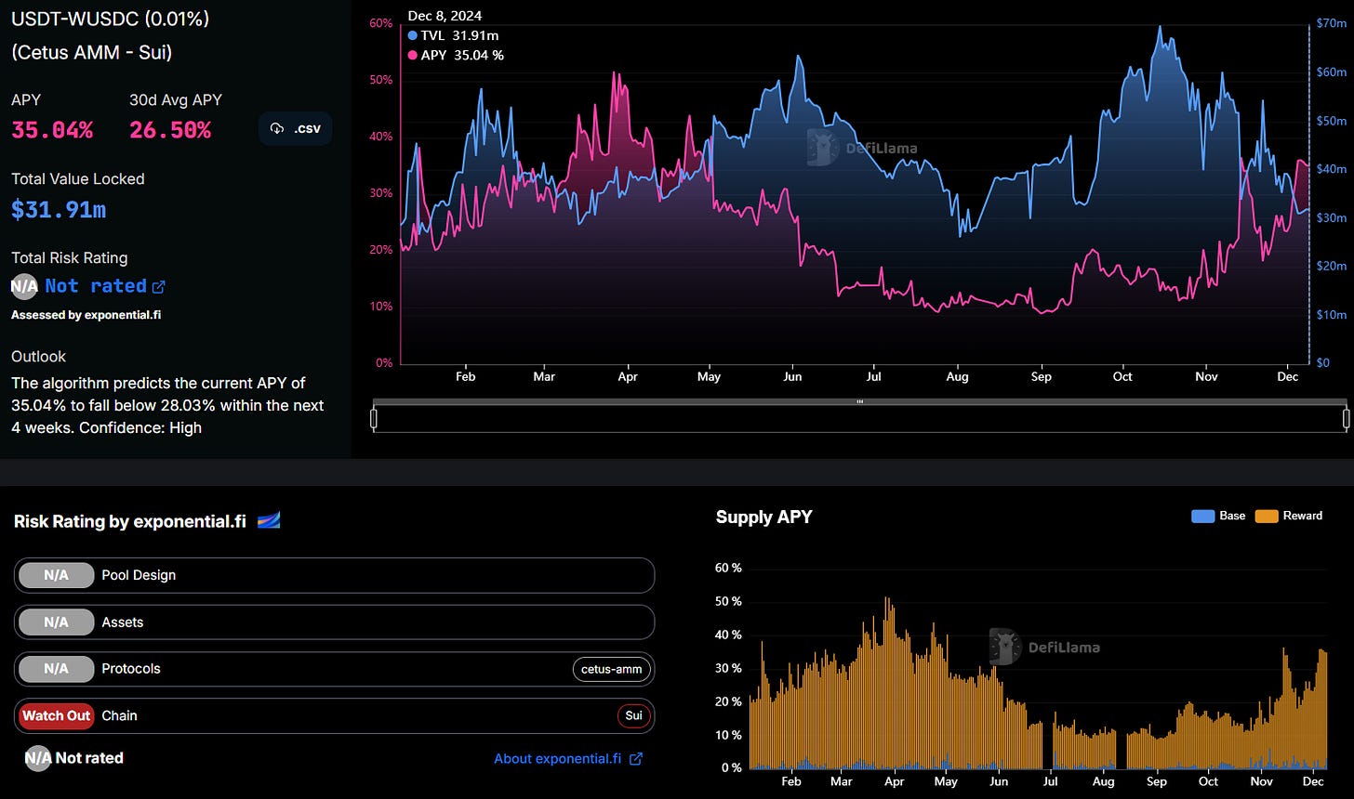Click external link icon after About exponential.fi

pos(636,759)
